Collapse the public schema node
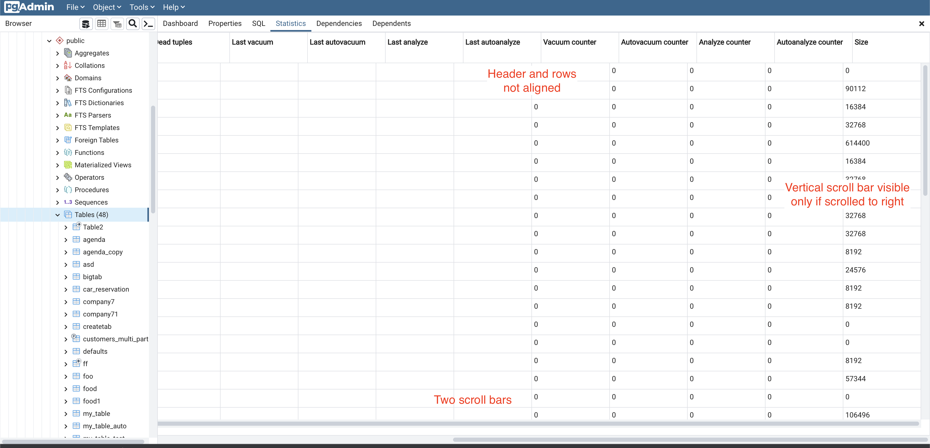The height and width of the screenshot is (448, 930). click(50, 41)
